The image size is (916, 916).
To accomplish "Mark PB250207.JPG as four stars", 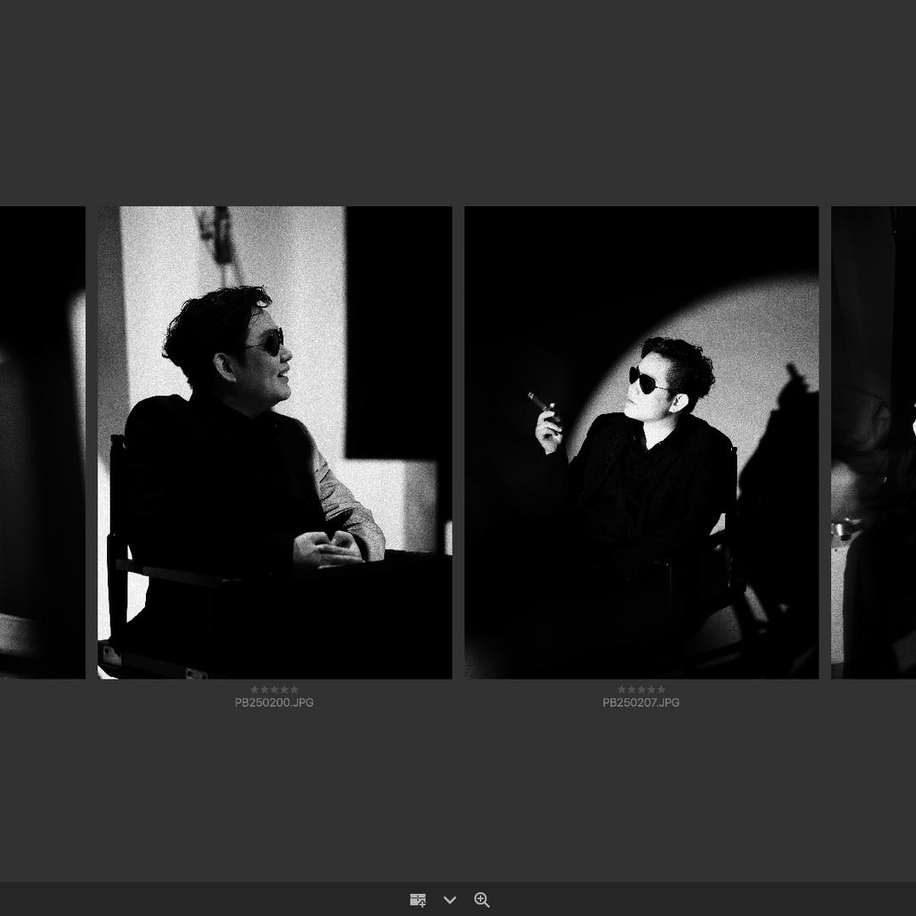I will (651, 690).
